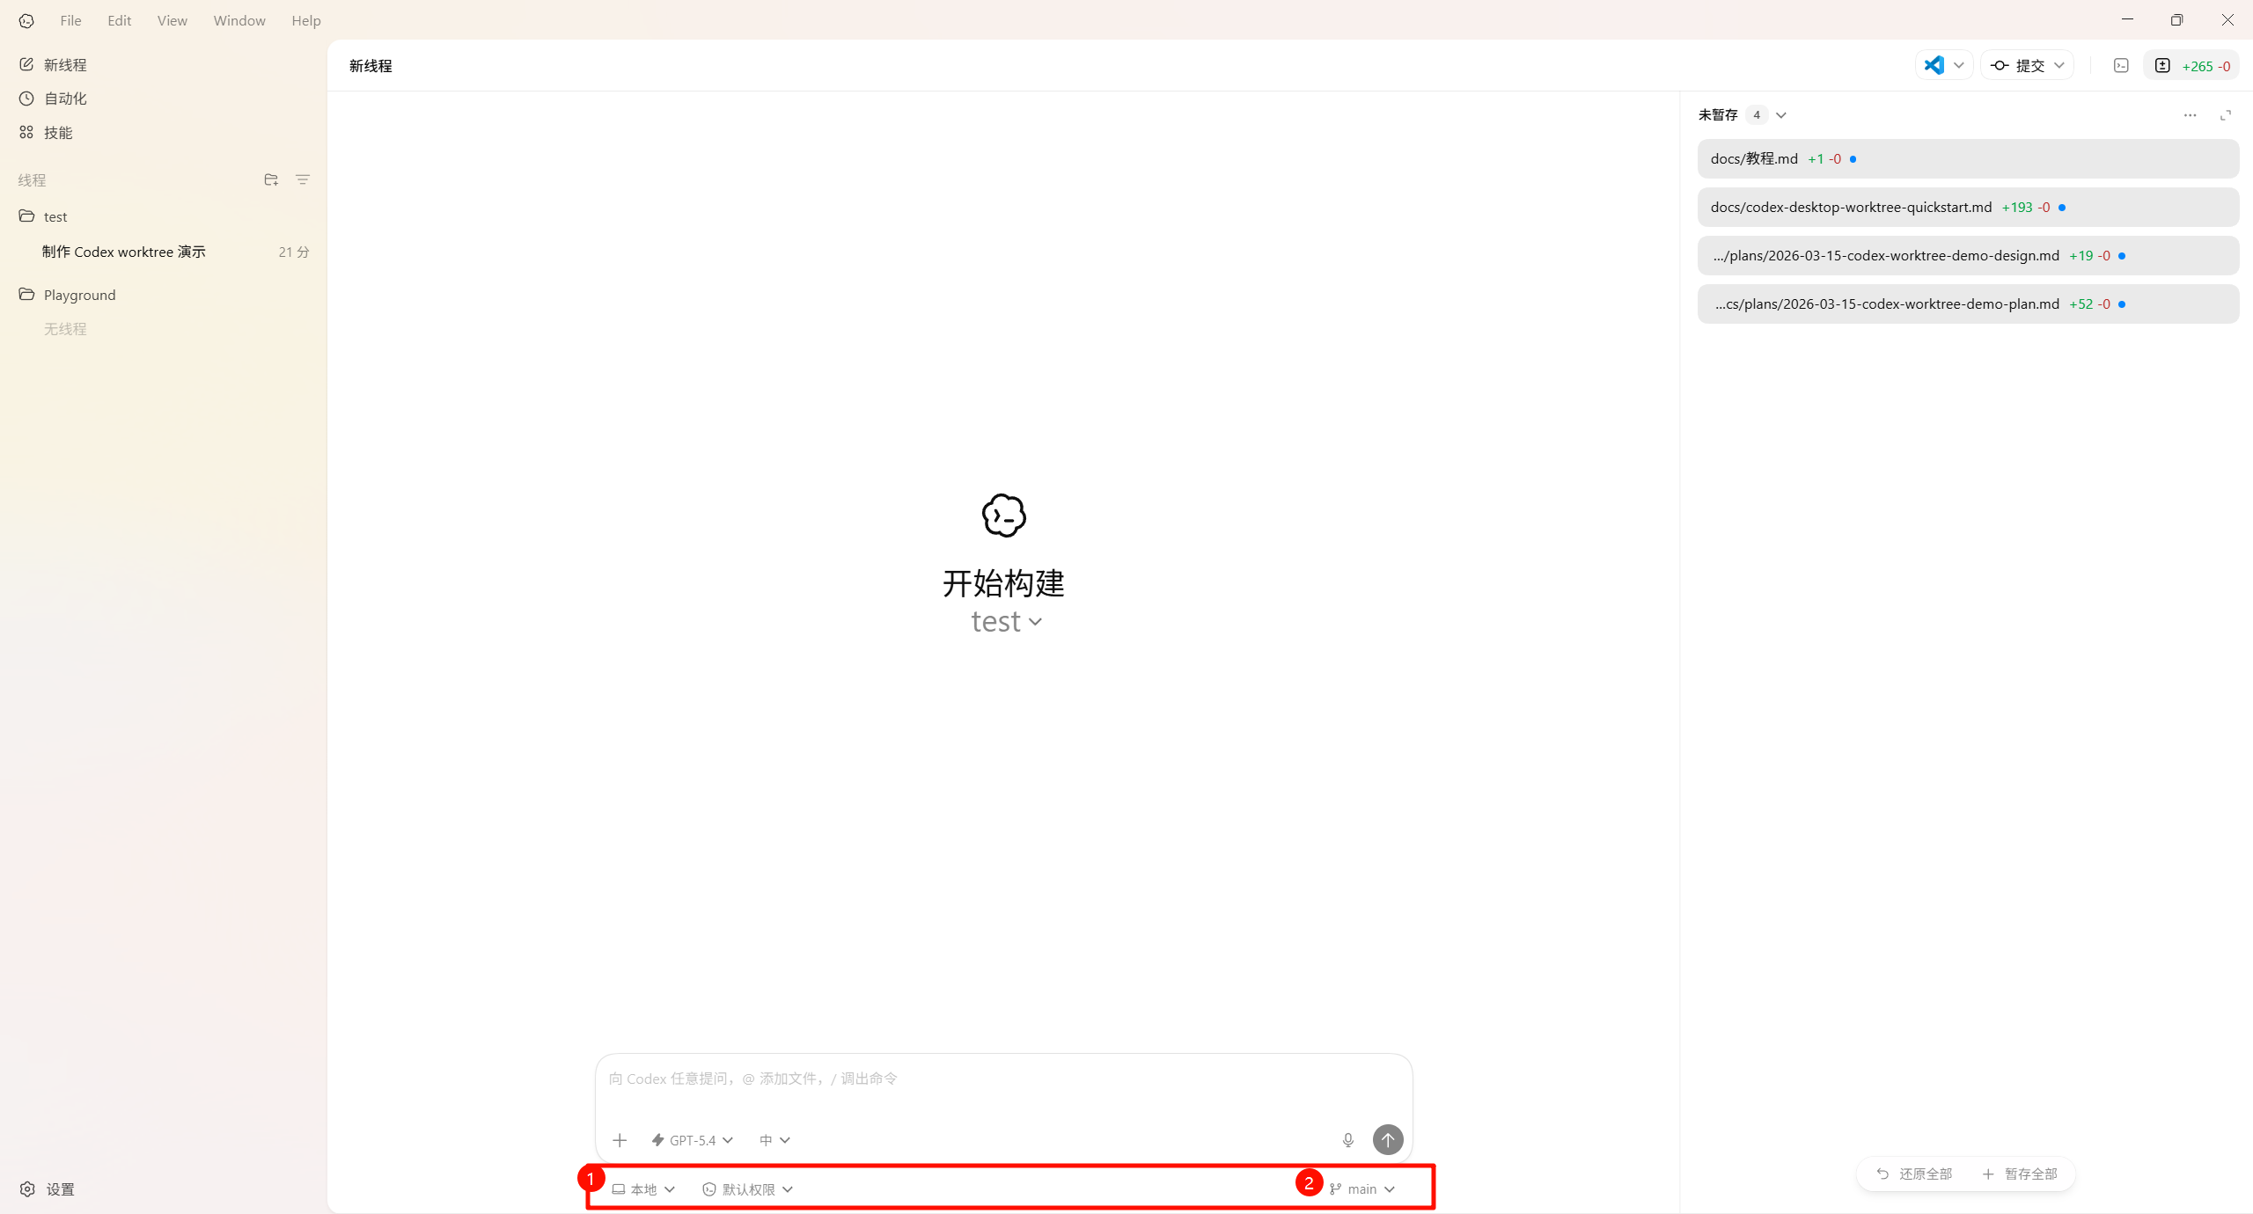Click 还原全部 to revert all changes
Viewport: 2253px width, 1214px height.
[1914, 1174]
